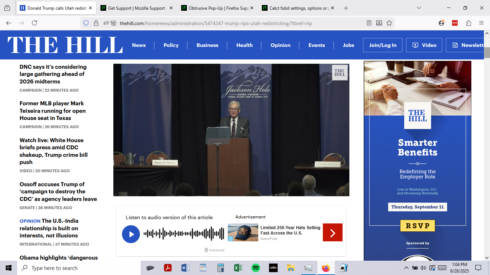Open a new tab with plus button
Screen dimensions: 490x275
[x=346, y=8]
